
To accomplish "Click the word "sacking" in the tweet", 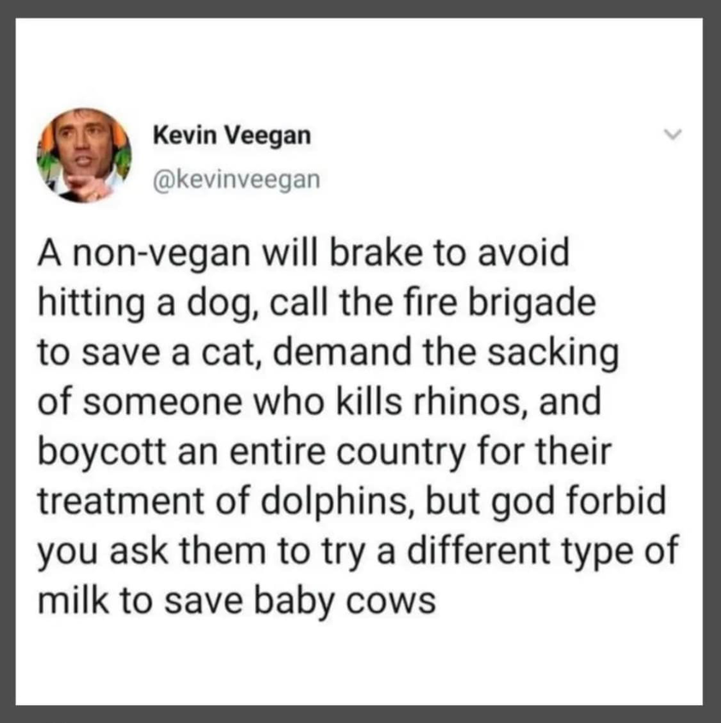I will coord(553,353).
